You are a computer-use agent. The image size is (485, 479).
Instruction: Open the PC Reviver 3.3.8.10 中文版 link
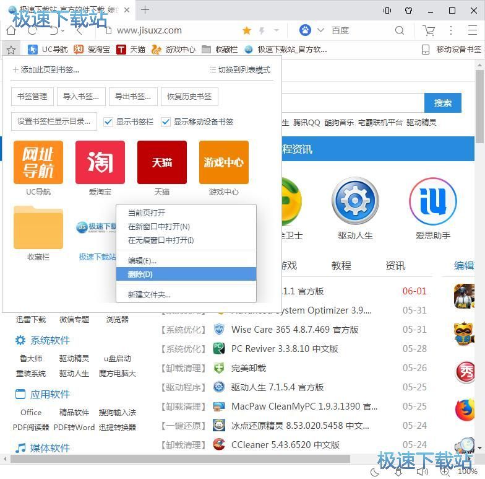[285, 348]
